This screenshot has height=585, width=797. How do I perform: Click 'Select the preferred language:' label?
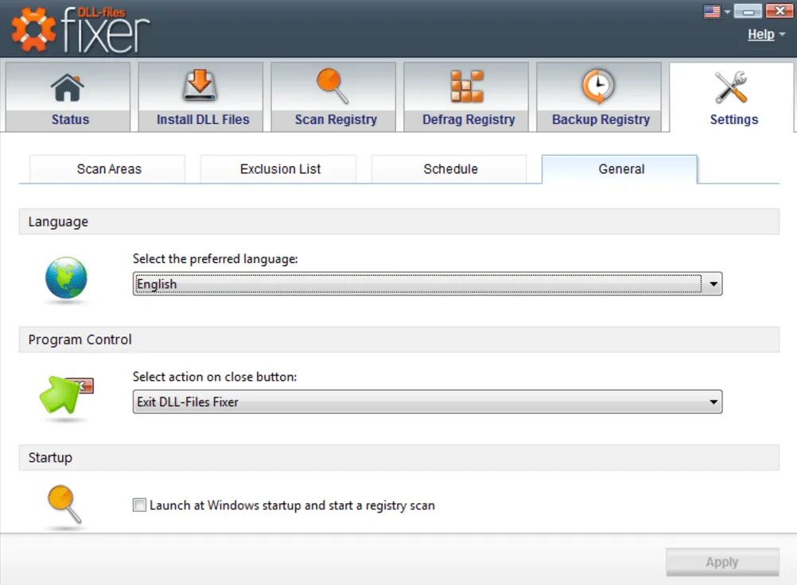(x=215, y=259)
